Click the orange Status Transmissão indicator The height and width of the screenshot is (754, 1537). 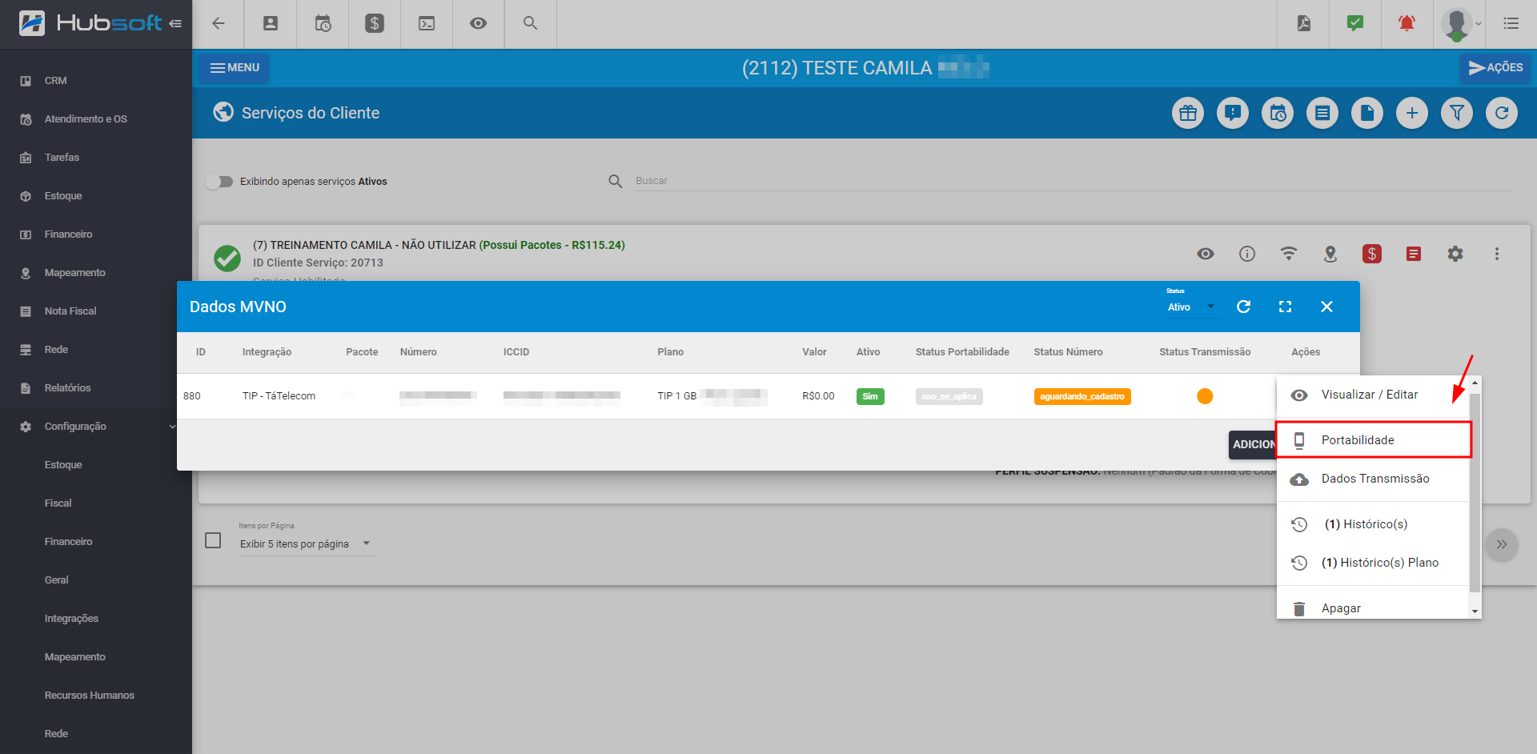tap(1205, 396)
